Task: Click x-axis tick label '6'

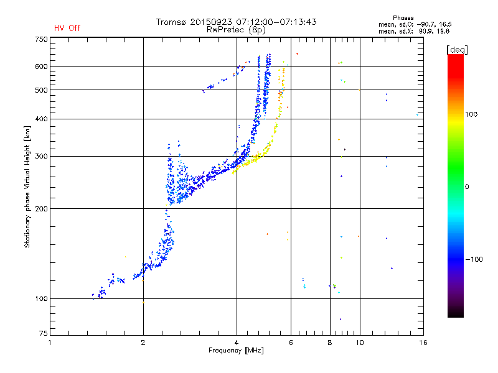Action: click(291, 343)
